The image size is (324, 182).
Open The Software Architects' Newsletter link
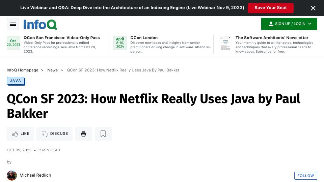[272, 38]
